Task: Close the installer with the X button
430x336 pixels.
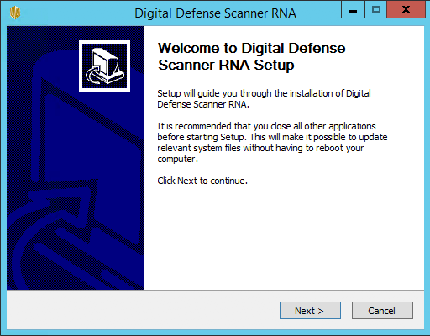Action: (x=406, y=10)
